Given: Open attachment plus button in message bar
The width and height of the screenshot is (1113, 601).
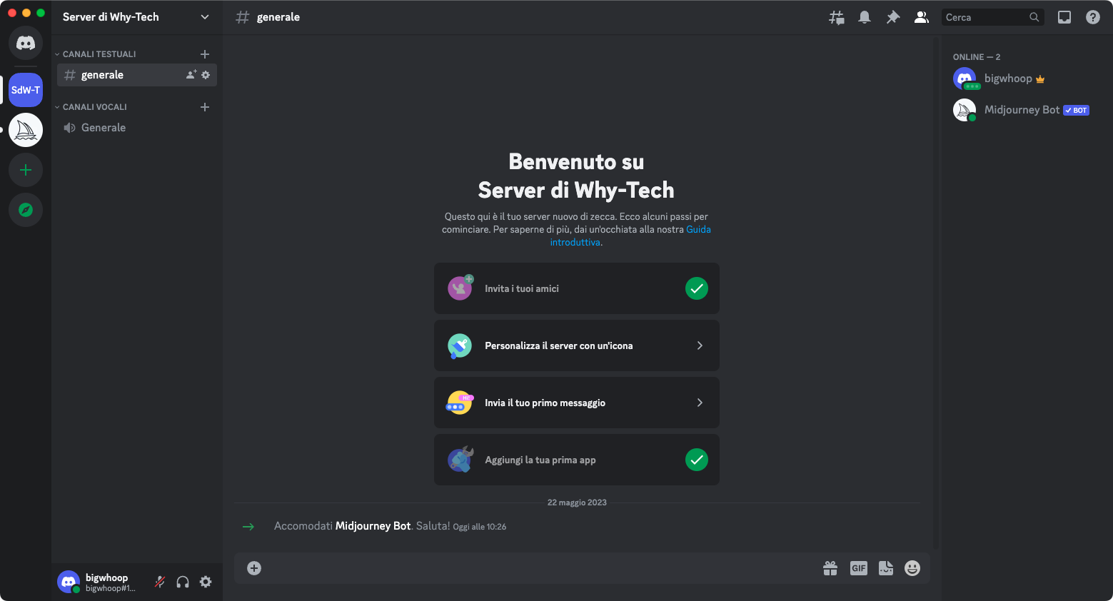Looking at the screenshot, I should click(254, 568).
